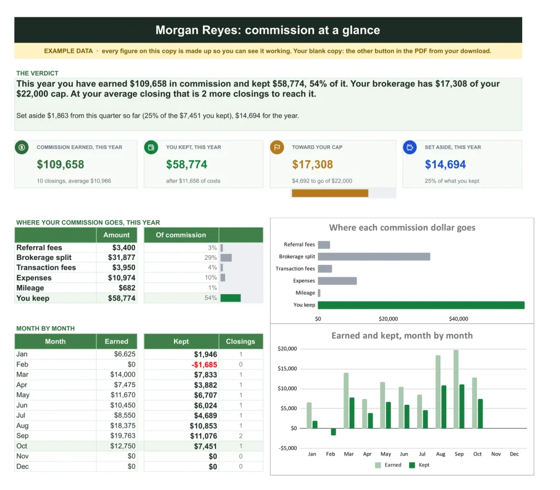
Task: Click the $11,670 May earned value
Action: pos(123,395)
